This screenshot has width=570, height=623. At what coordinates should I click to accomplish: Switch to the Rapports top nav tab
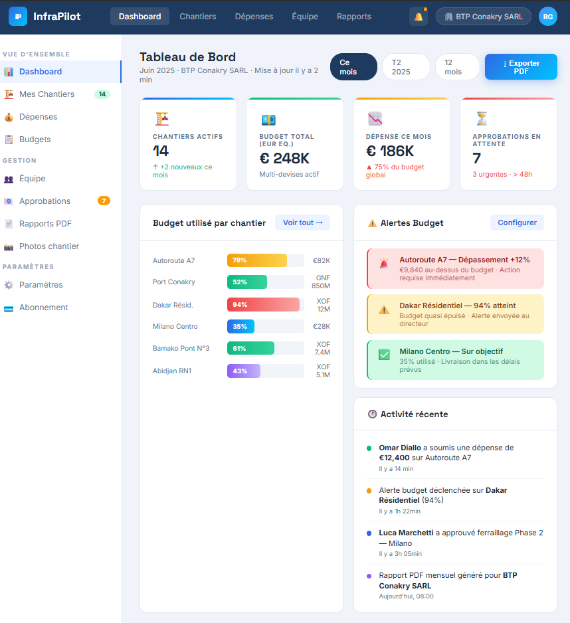coord(354,17)
